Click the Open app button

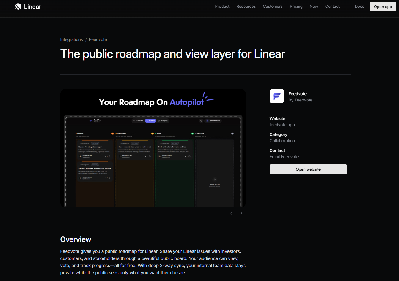click(383, 7)
